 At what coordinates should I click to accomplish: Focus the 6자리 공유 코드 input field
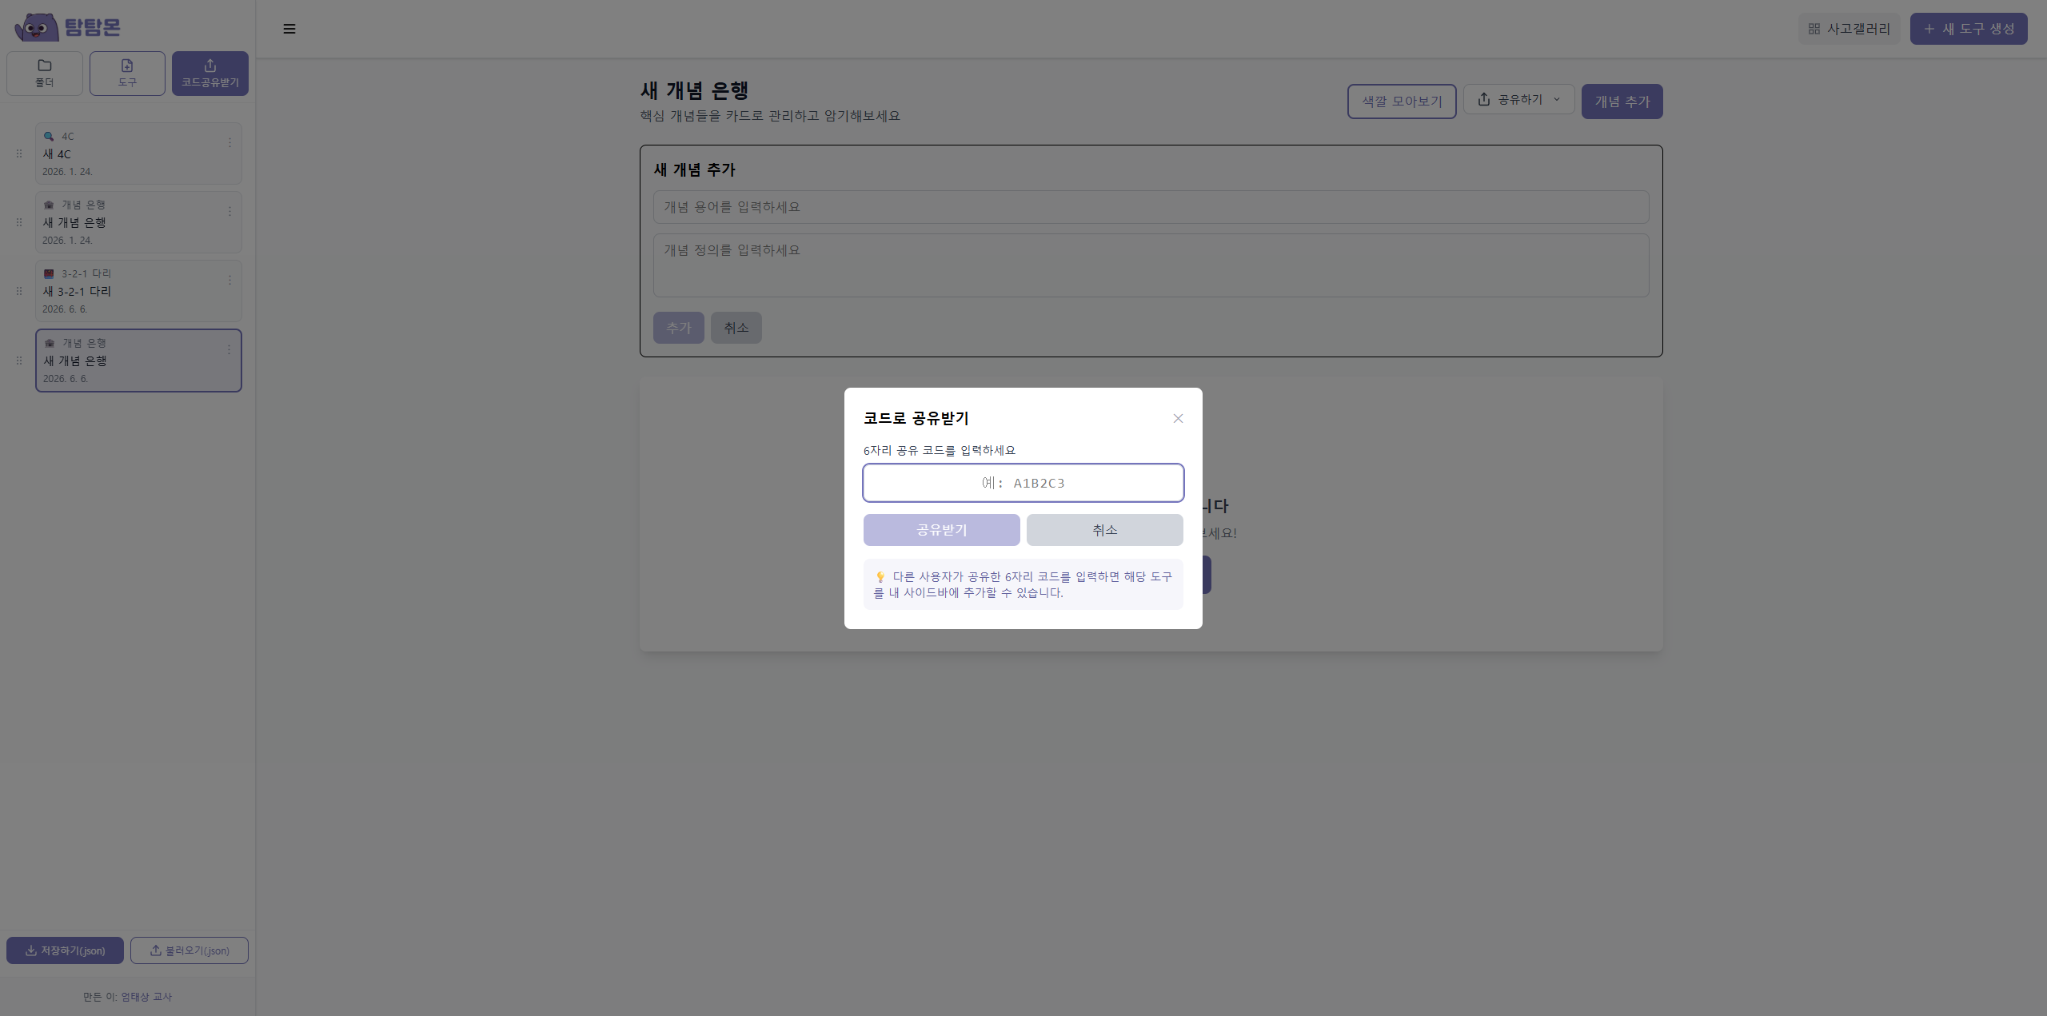coord(1023,483)
